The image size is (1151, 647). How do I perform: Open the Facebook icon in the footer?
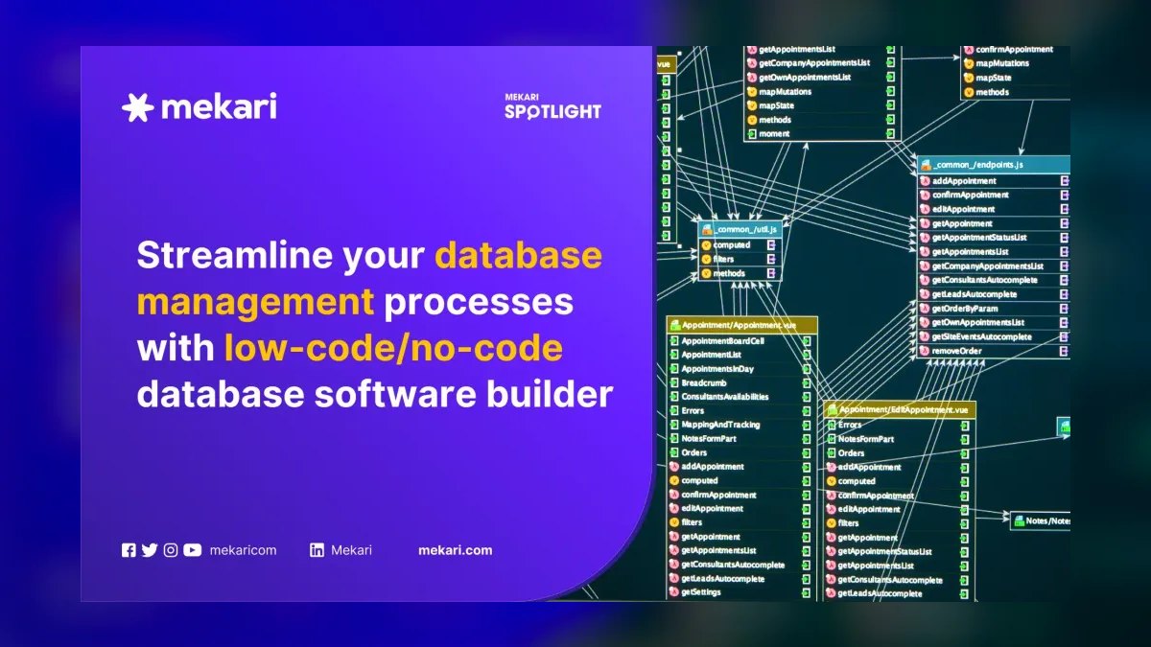point(129,550)
